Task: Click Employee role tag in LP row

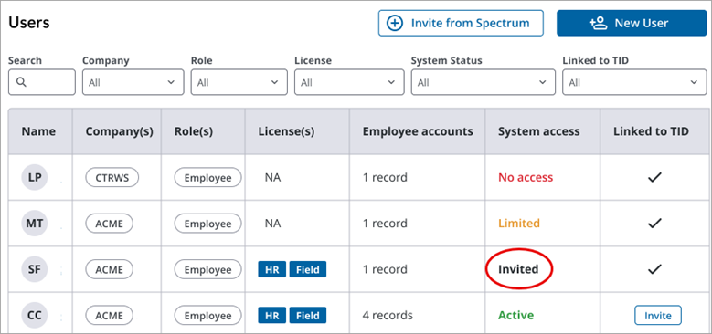Action: point(208,178)
